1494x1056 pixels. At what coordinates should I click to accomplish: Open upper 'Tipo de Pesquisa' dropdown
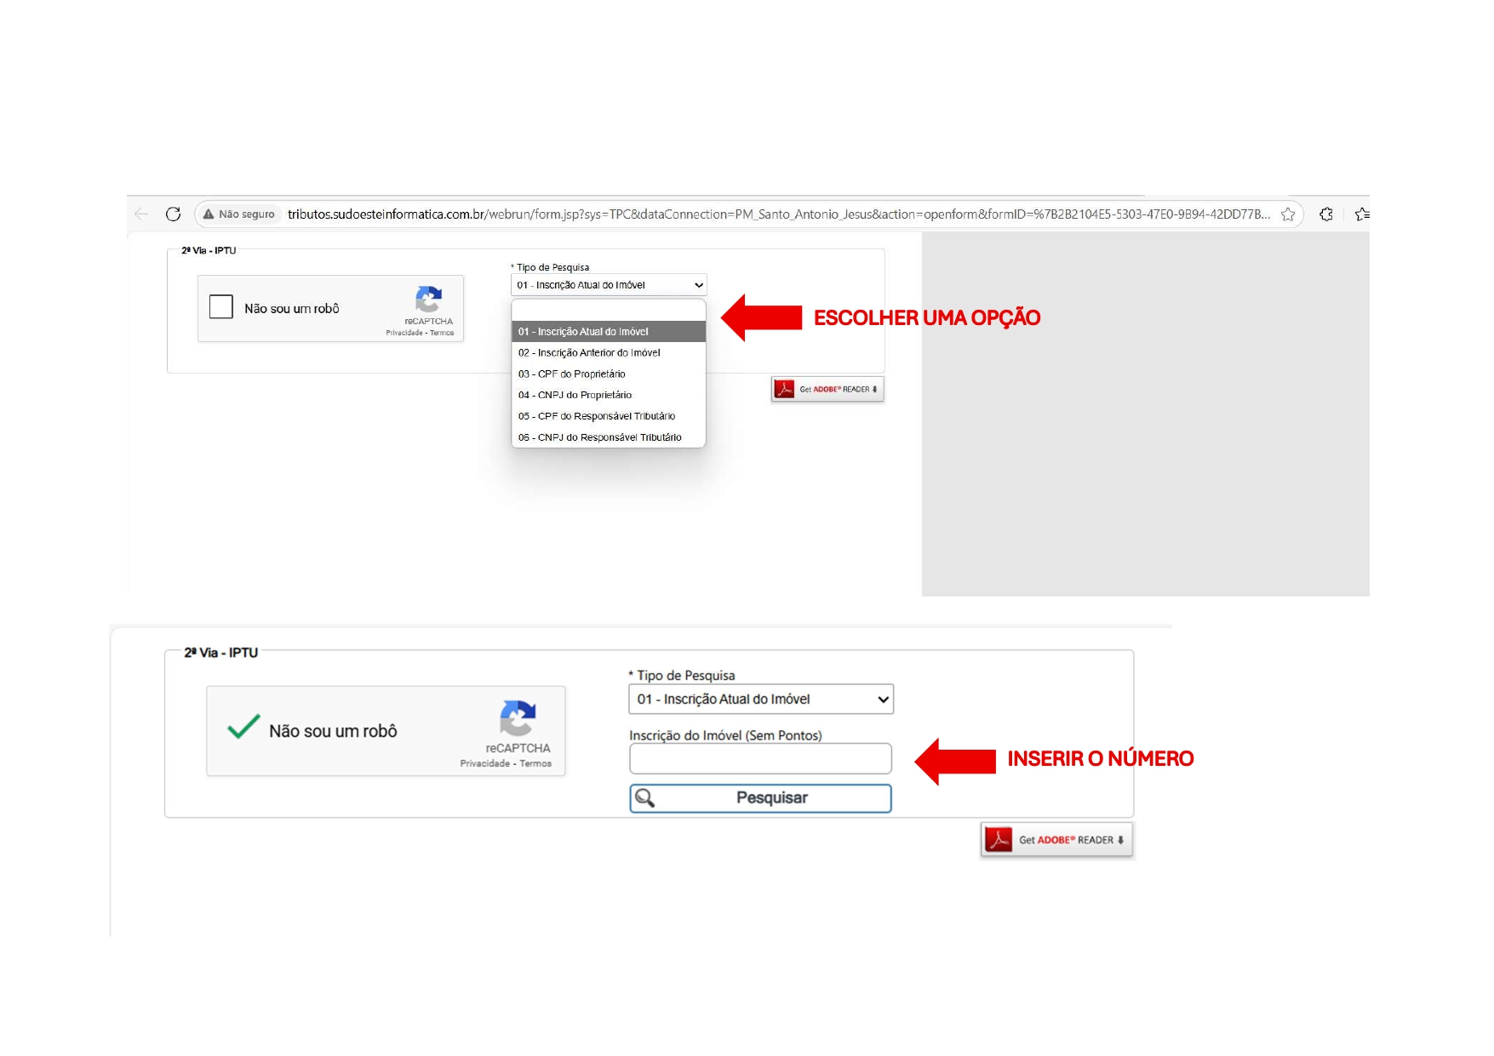click(x=609, y=285)
